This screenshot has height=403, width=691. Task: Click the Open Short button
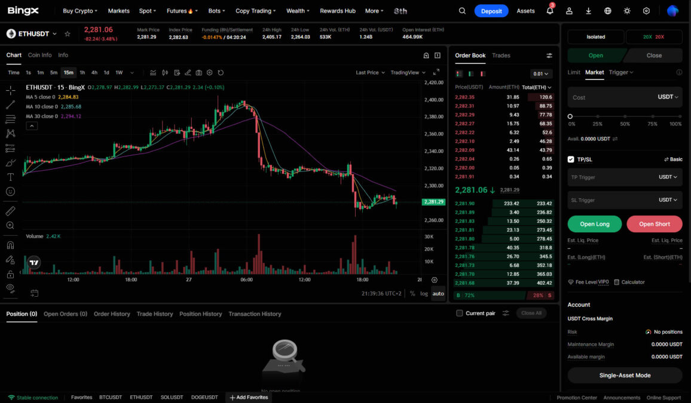655,224
